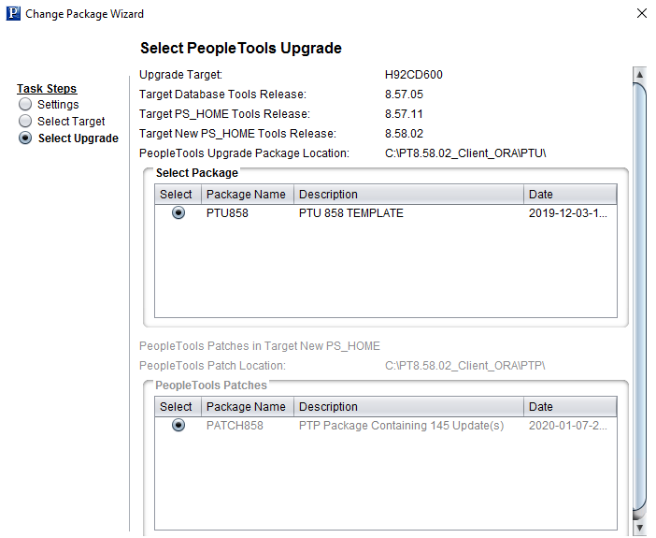
Task: Click Select column header in Select Package table
Action: coord(178,195)
